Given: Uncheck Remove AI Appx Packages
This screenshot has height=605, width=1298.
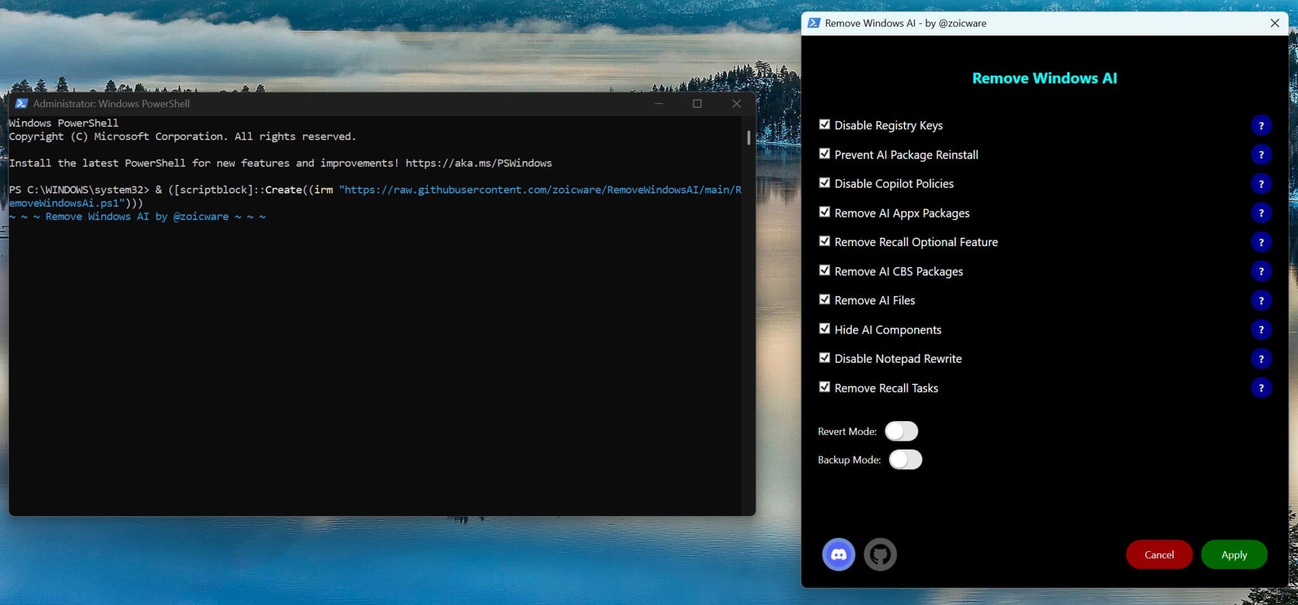Looking at the screenshot, I should coord(825,212).
